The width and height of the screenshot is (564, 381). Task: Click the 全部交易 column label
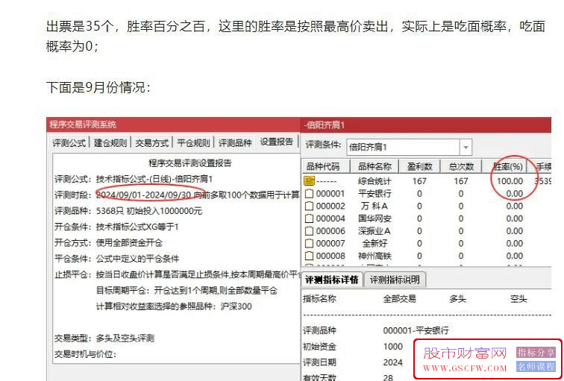click(x=399, y=298)
